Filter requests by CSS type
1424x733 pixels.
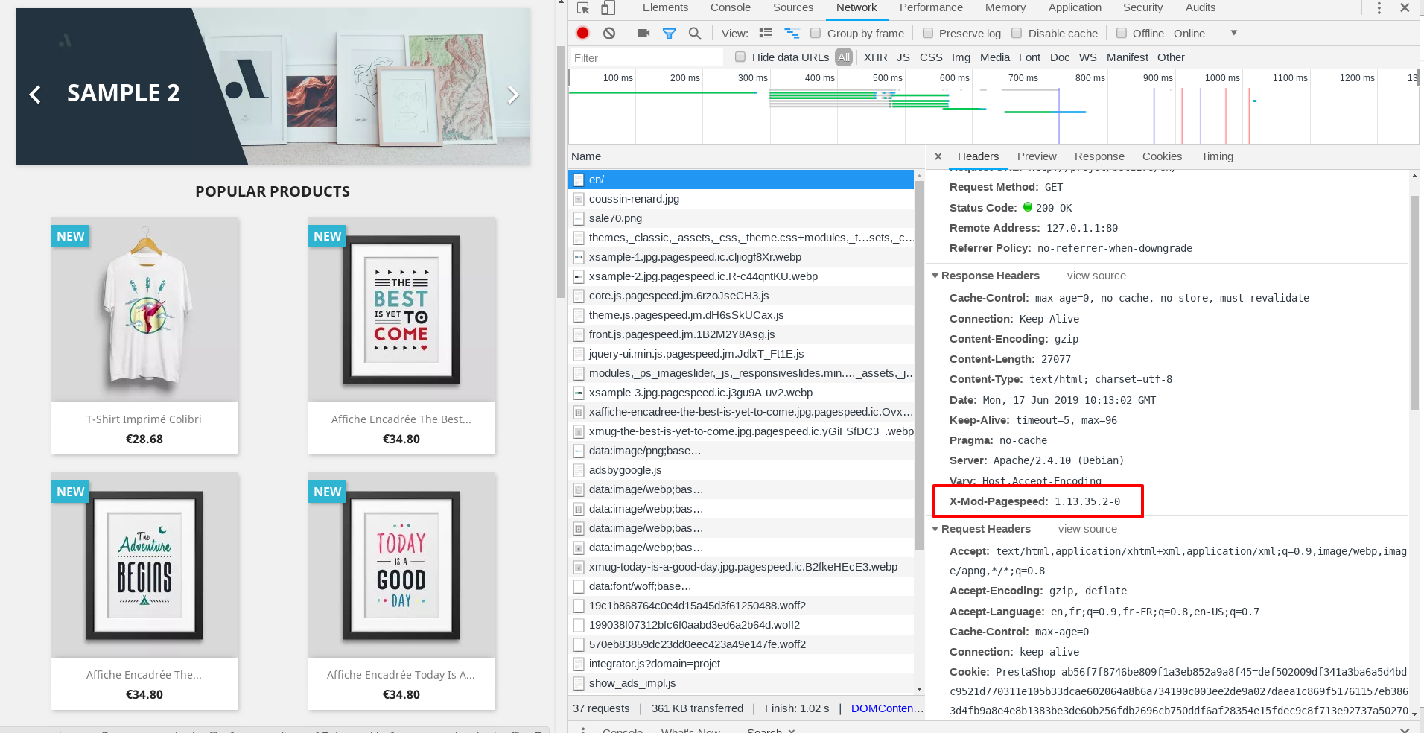tap(931, 57)
